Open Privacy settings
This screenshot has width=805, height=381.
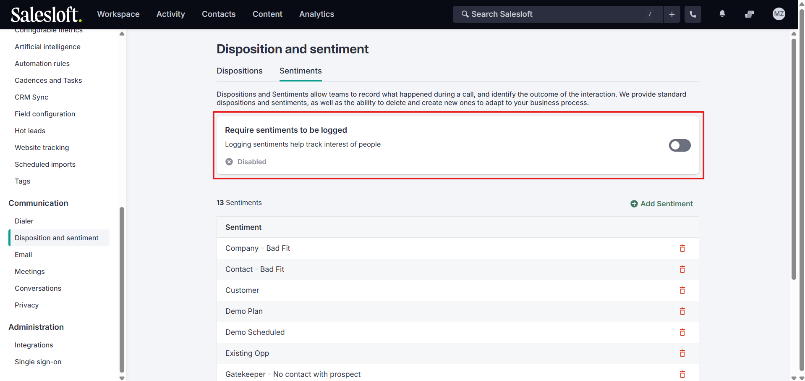tap(26, 305)
